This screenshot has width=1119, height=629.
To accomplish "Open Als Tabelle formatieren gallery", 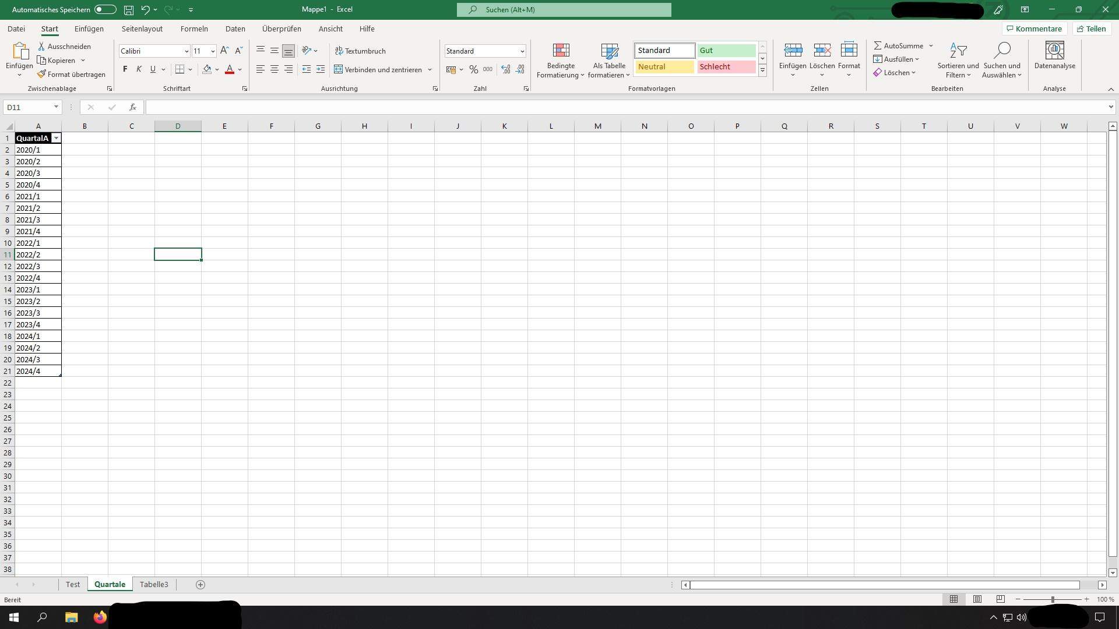I will (x=609, y=61).
